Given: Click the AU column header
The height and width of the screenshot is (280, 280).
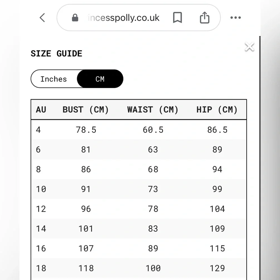Looking at the screenshot, I should (x=41, y=109).
